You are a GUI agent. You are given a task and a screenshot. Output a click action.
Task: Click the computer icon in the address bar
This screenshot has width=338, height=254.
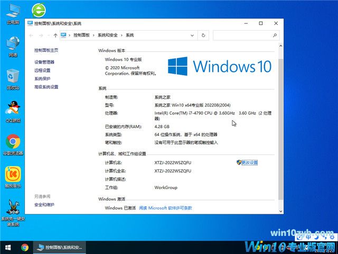pyautogui.click(x=63, y=35)
